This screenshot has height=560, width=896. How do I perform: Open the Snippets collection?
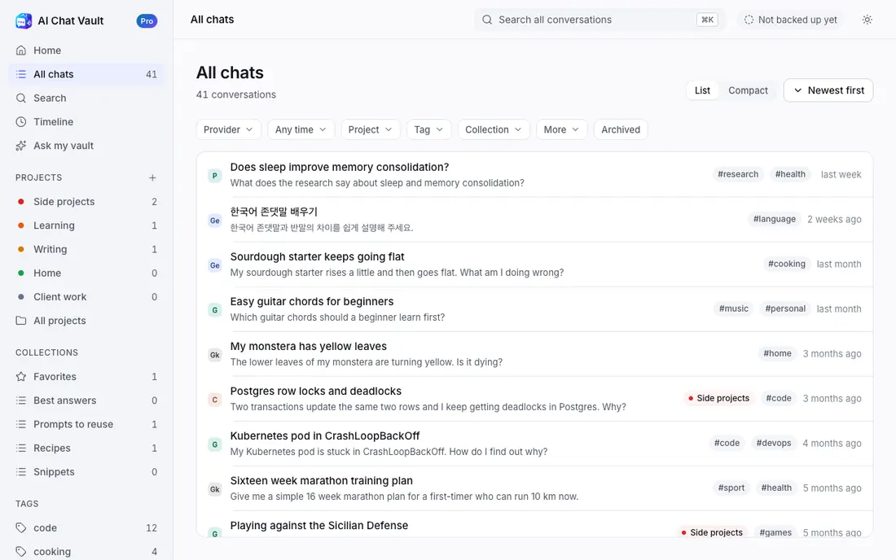click(86, 472)
